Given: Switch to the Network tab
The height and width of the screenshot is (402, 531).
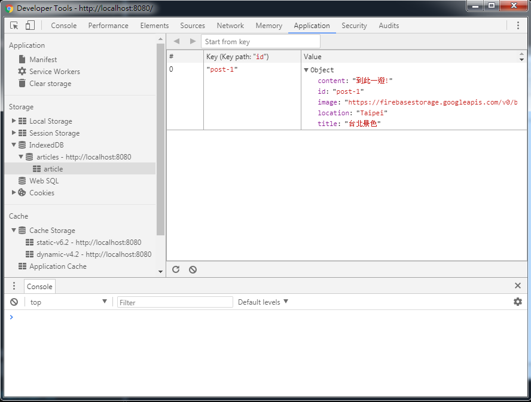Looking at the screenshot, I should (x=230, y=25).
